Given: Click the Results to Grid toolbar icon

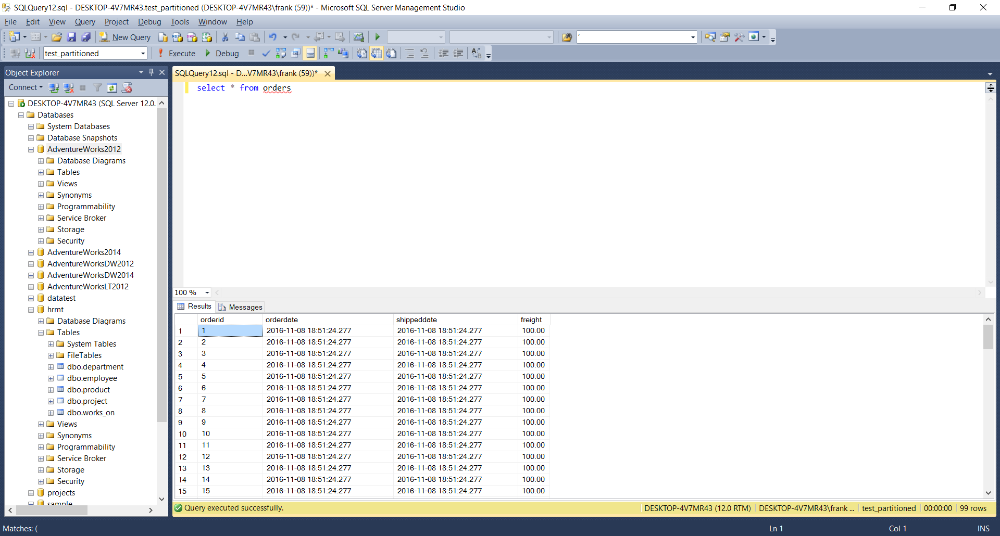Looking at the screenshot, I should [x=376, y=53].
